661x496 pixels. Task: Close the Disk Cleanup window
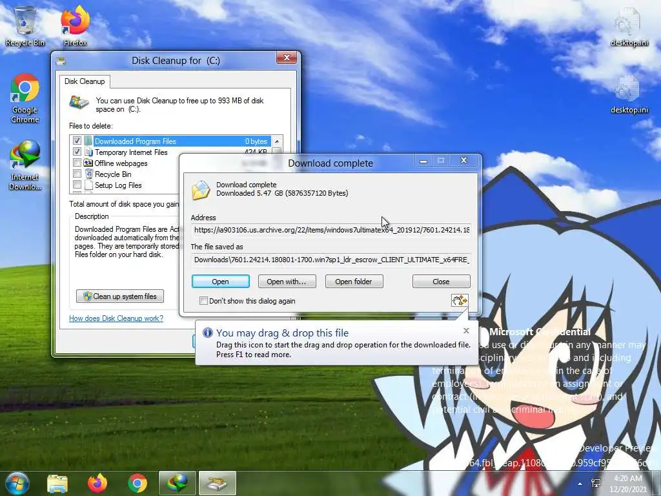[287, 57]
